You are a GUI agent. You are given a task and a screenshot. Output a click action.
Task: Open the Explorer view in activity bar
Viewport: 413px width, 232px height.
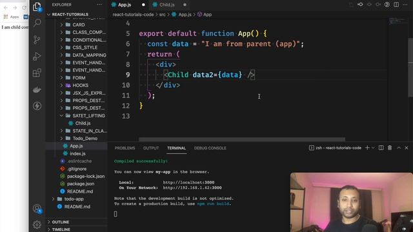37,6
